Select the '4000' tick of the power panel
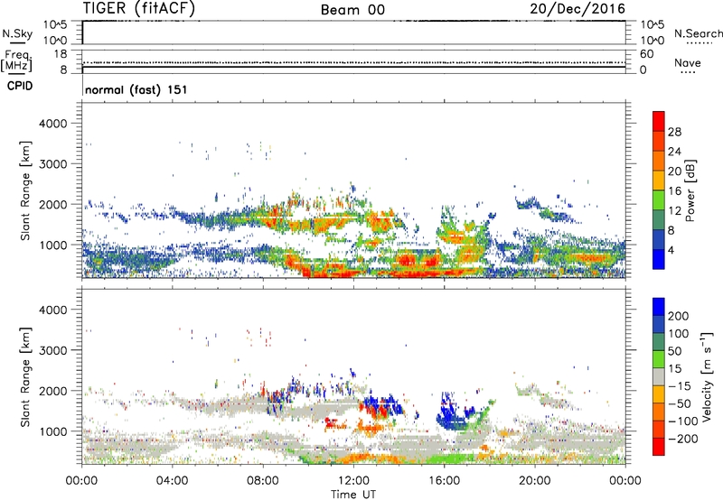The height and width of the screenshot is (500, 723). (x=52, y=124)
